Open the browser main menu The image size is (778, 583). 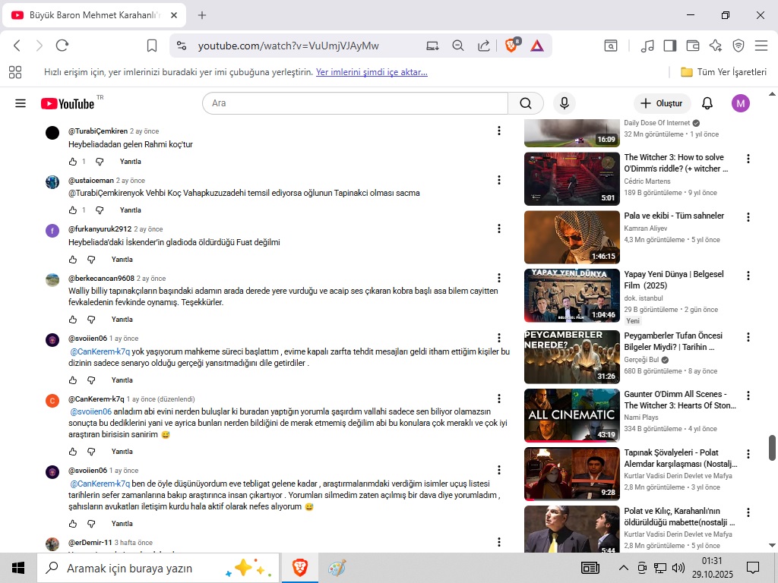pos(761,46)
